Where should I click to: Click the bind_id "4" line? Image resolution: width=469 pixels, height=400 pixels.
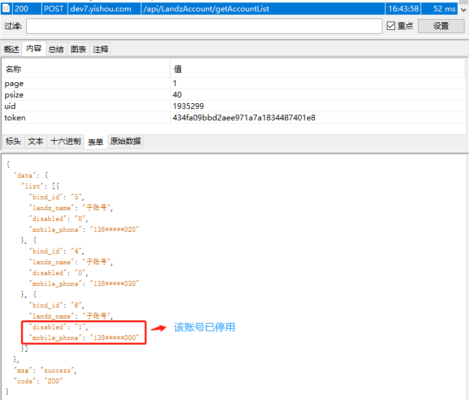[x=57, y=251]
